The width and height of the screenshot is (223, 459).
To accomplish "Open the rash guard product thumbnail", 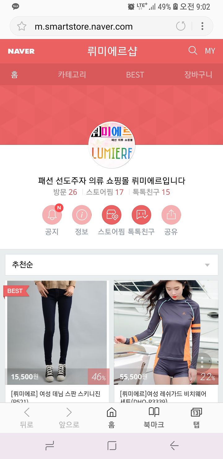I will 166,332.
